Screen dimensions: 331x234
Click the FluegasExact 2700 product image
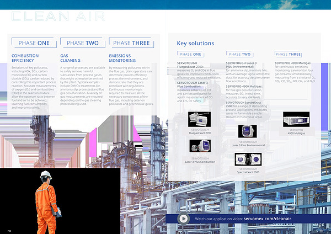[200, 118]
